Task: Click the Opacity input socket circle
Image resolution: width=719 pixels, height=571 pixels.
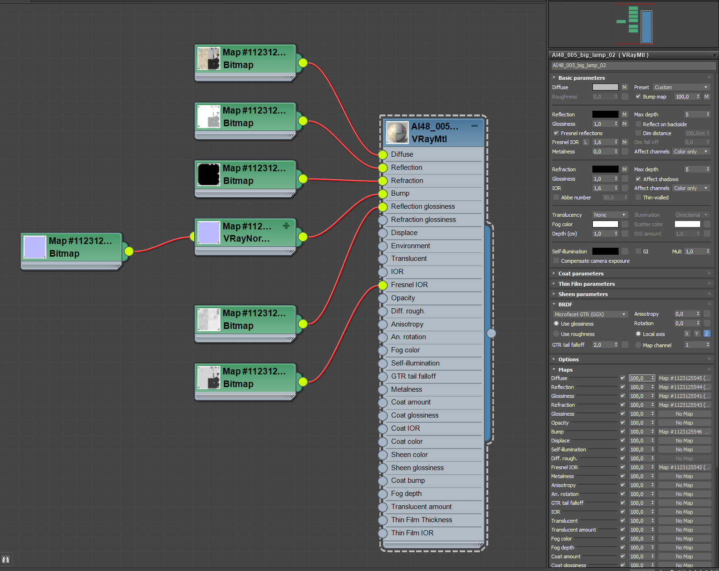Action: [383, 298]
